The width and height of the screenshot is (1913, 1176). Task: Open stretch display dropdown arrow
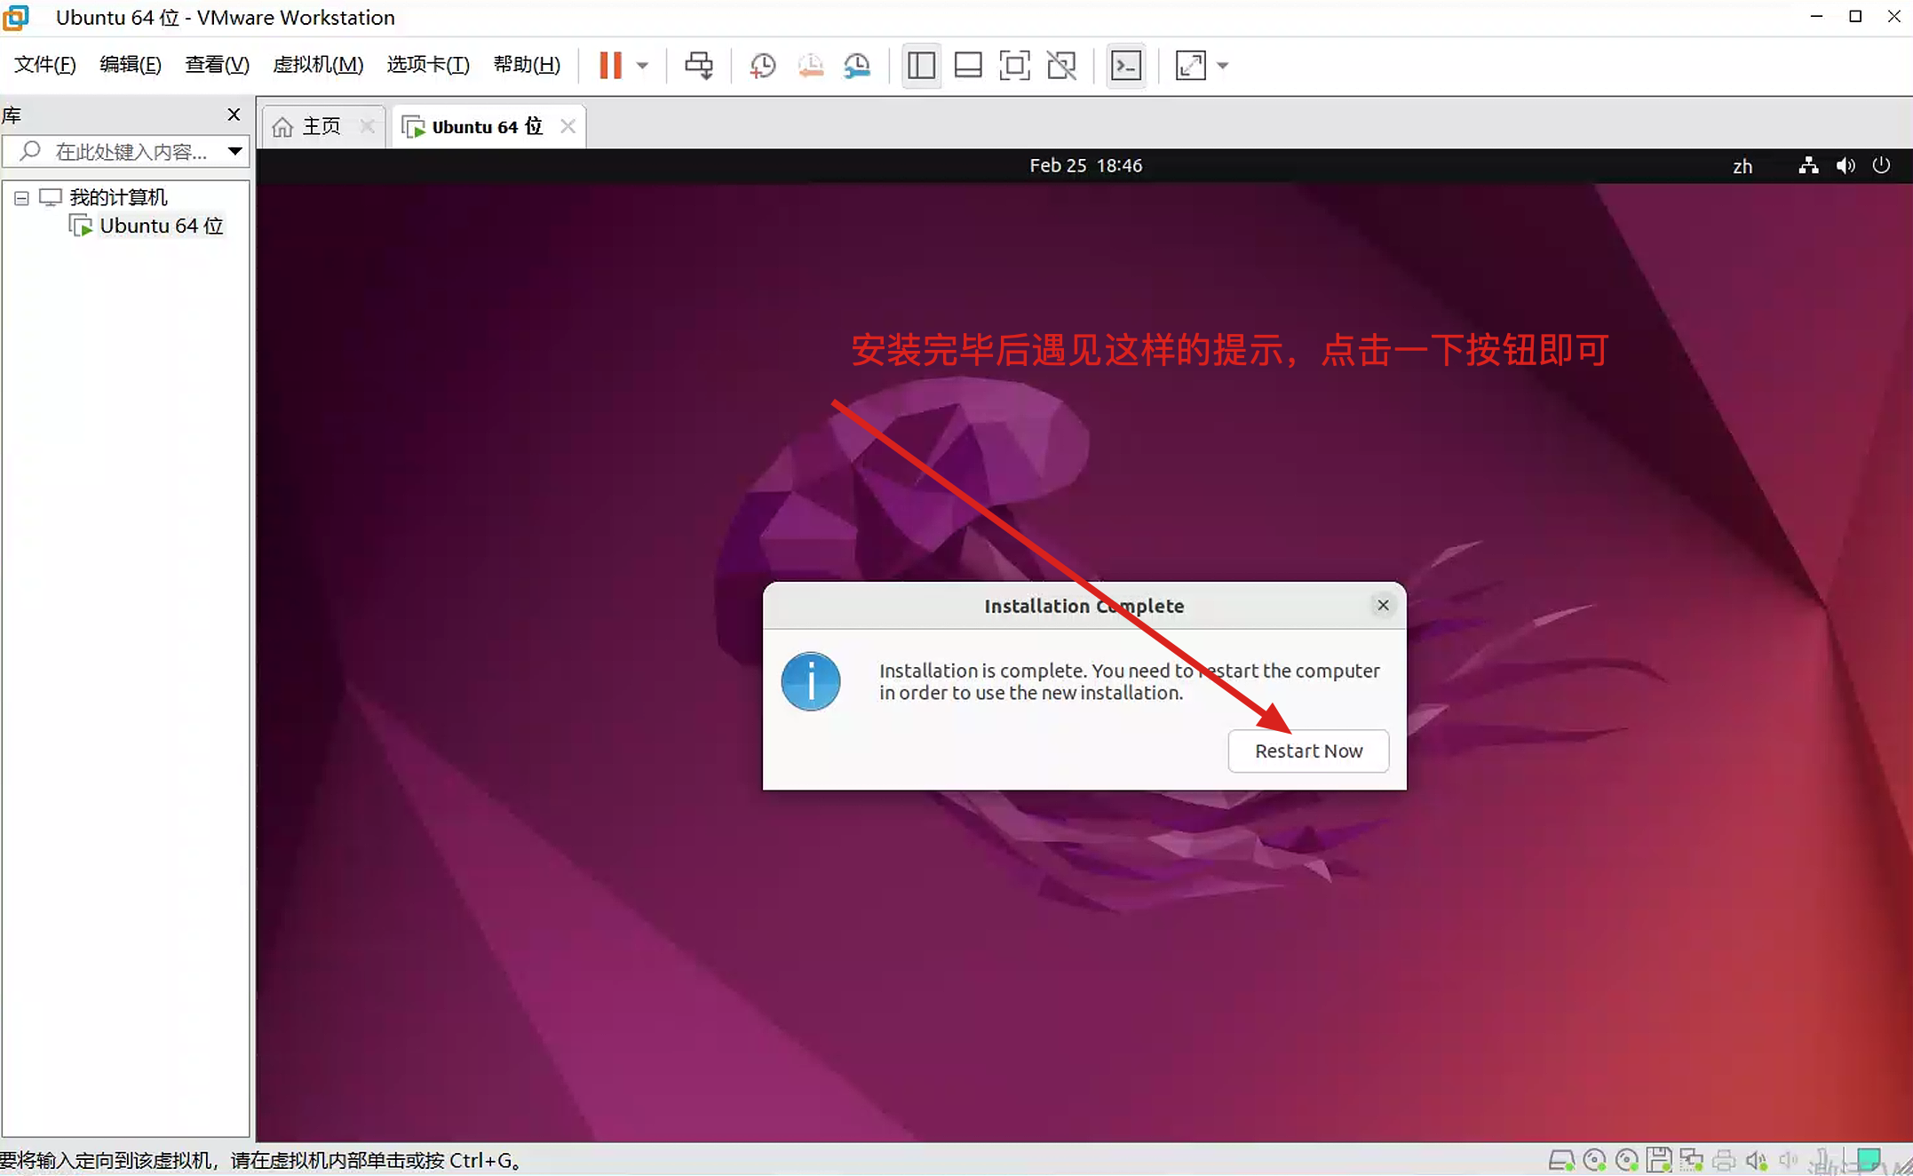1222,65
